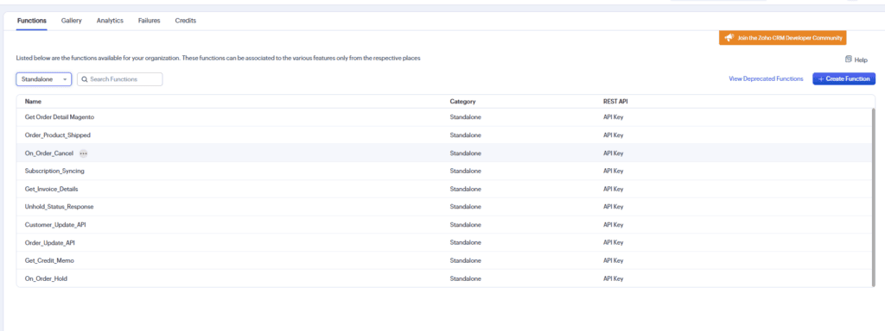Image resolution: width=885 pixels, height=331 pixels.
Task: Open the Standalone category dropdown
Action: pos(44,79)
